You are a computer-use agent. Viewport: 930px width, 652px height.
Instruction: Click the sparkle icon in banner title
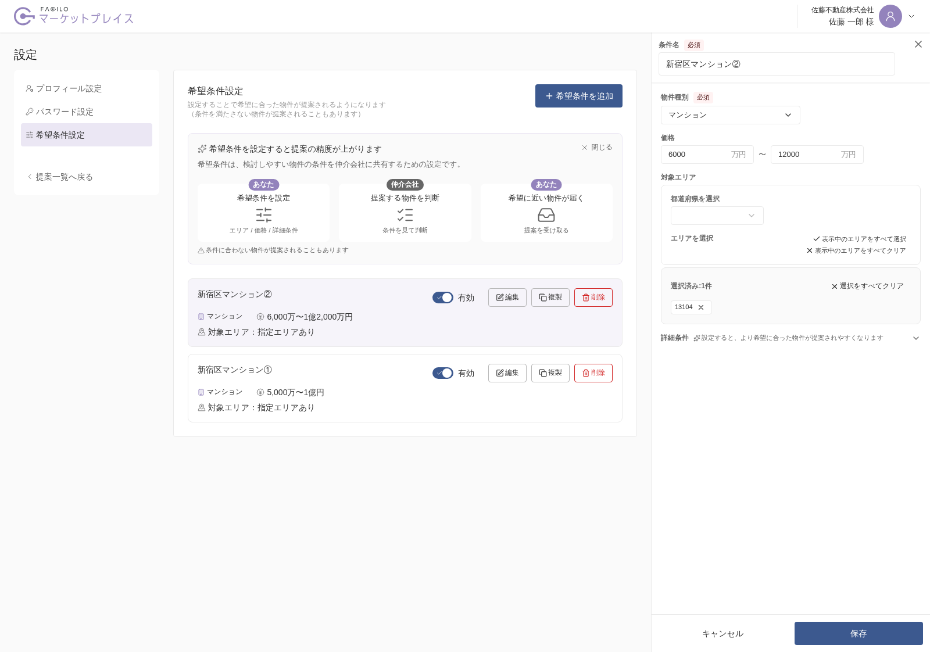point(202,149)
